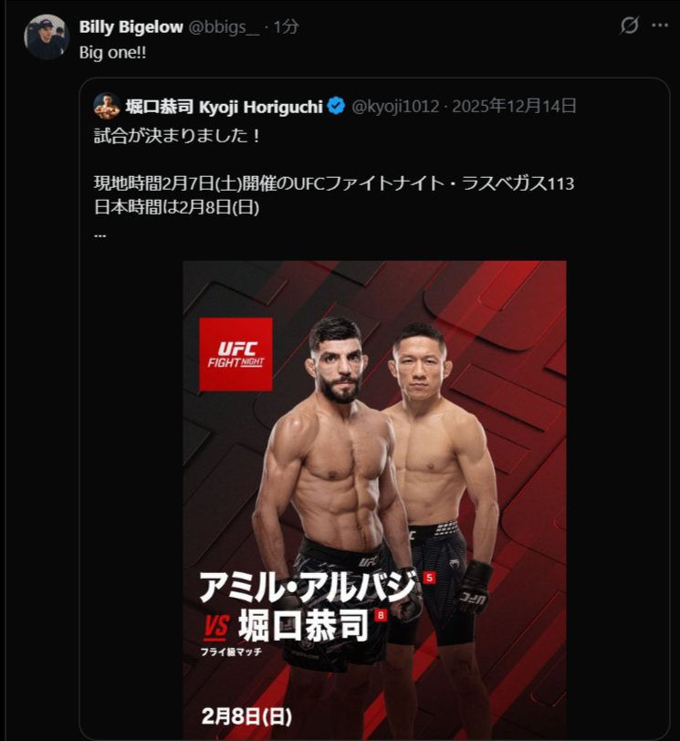Image resolution: width=680 pixels, height=741 pixels.
Task: Click the "1分" post timestamp
Action: [285, 26]
